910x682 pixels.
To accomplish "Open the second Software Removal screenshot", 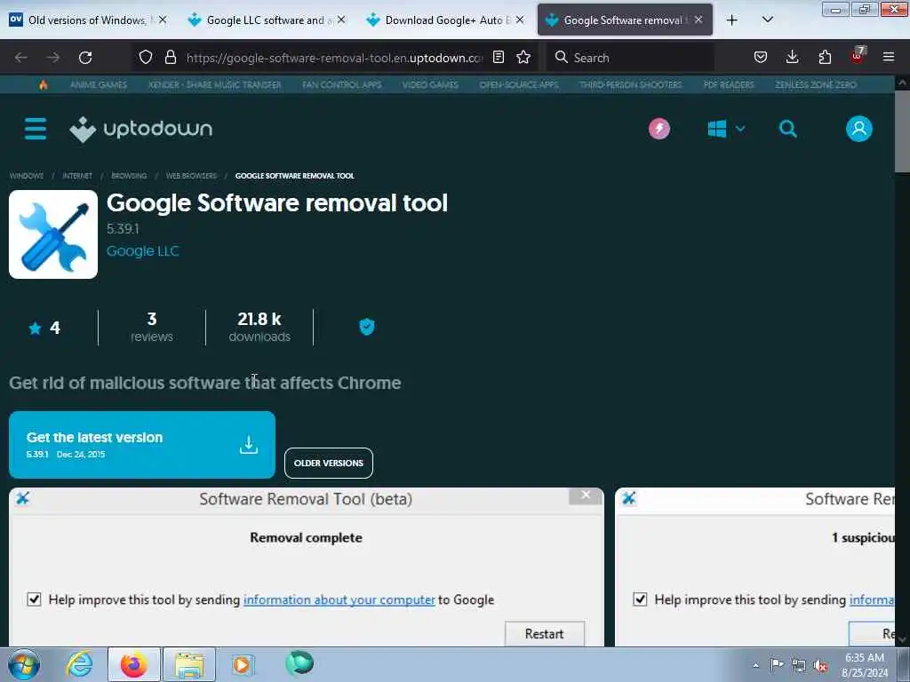I will point(754,567).
